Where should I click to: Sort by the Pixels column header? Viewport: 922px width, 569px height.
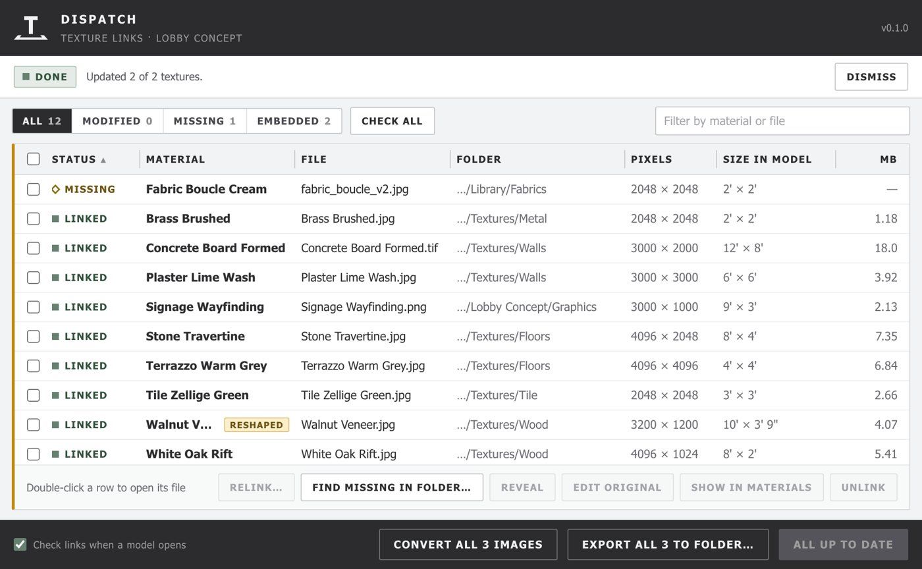[651, 159]
